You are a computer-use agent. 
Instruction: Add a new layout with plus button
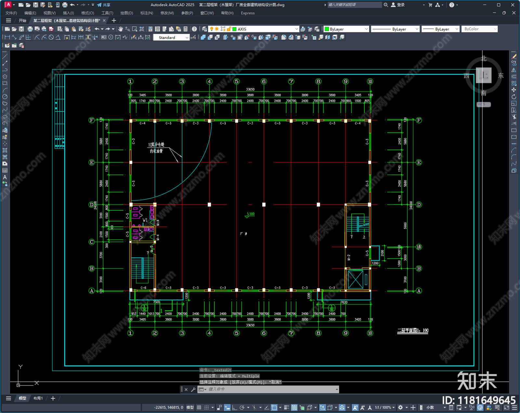pos(53,398)
